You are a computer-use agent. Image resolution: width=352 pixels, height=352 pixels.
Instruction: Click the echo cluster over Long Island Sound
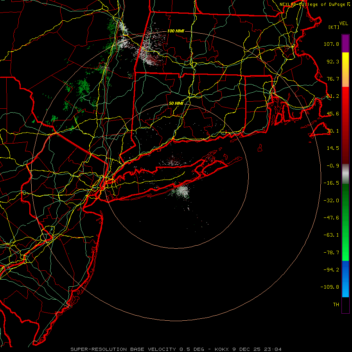point(173,160)
